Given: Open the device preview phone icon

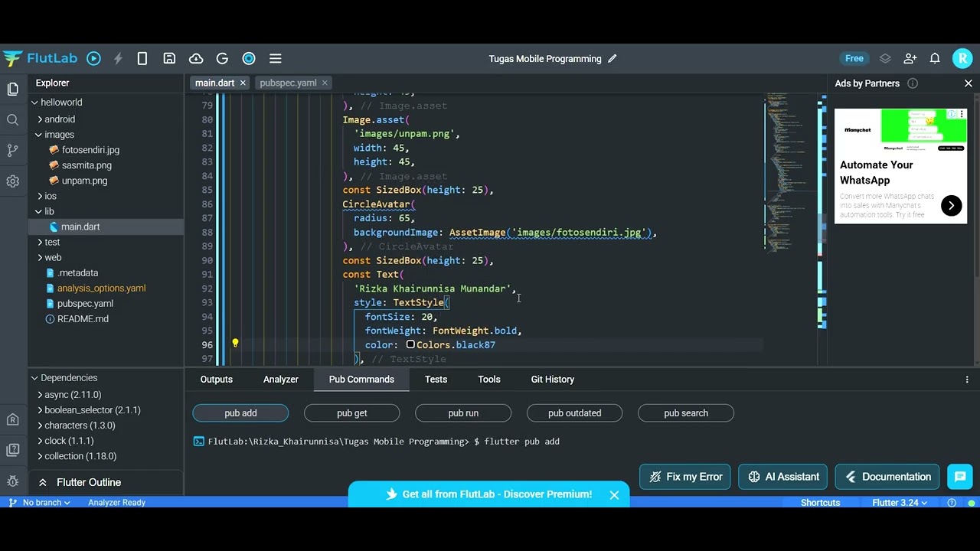Looking at the screenshot, I should pyautogui.click(x=142, y=58).
